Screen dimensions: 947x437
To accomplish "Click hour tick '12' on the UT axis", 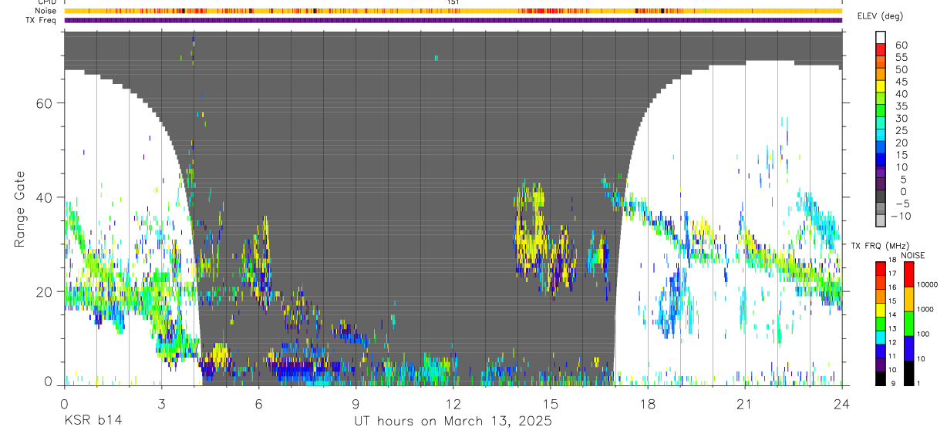I will coord(453,404).
